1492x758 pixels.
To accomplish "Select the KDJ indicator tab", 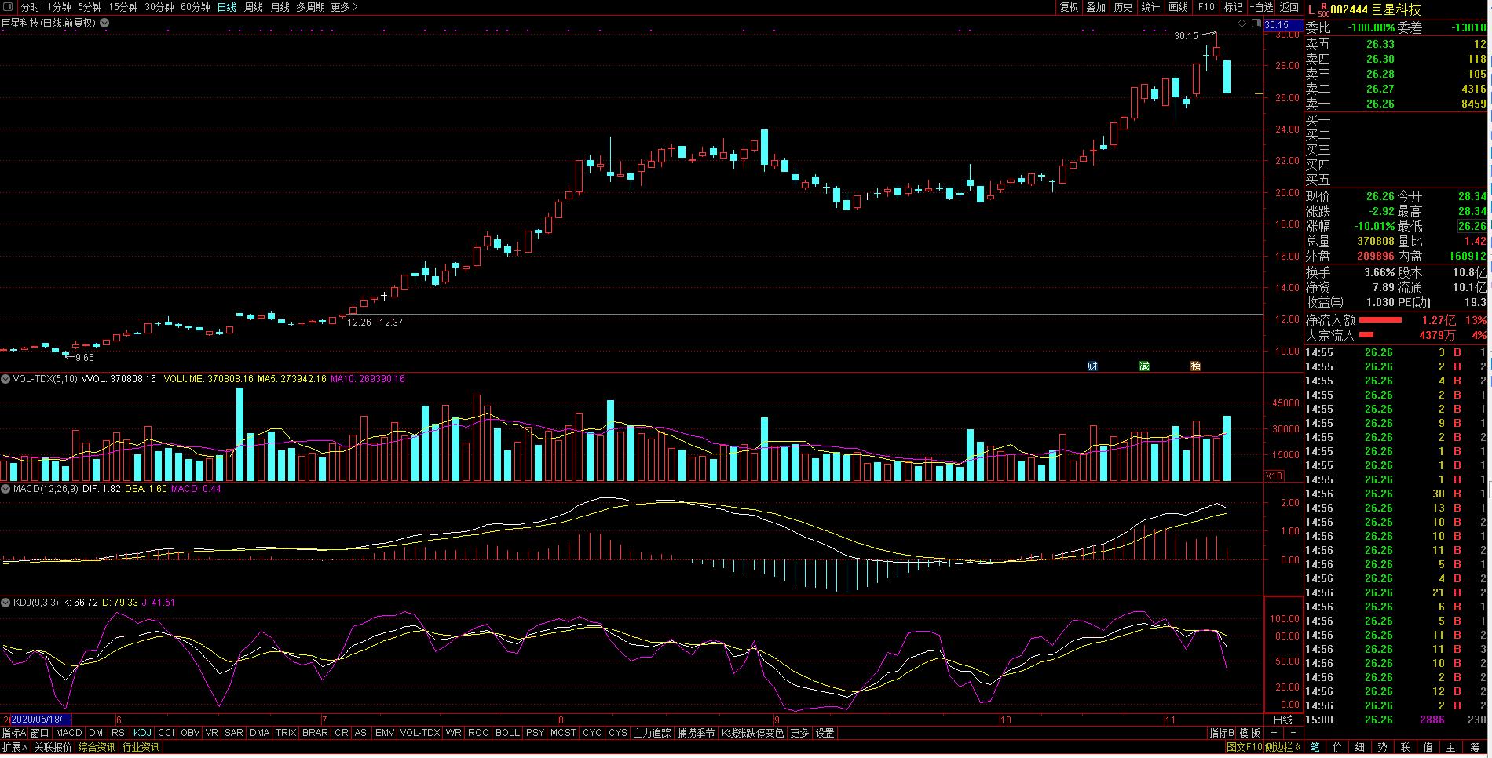I will click(x=142, y=733).
